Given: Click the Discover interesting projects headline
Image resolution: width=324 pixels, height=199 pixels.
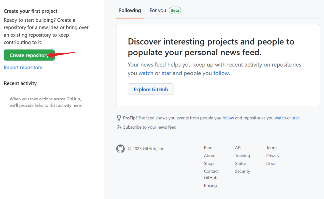Looking at the screenshot, I should (211, 47).
